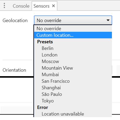Select the Sensors tab
This screenshot has height=120, width=120.
click(41, 6)
